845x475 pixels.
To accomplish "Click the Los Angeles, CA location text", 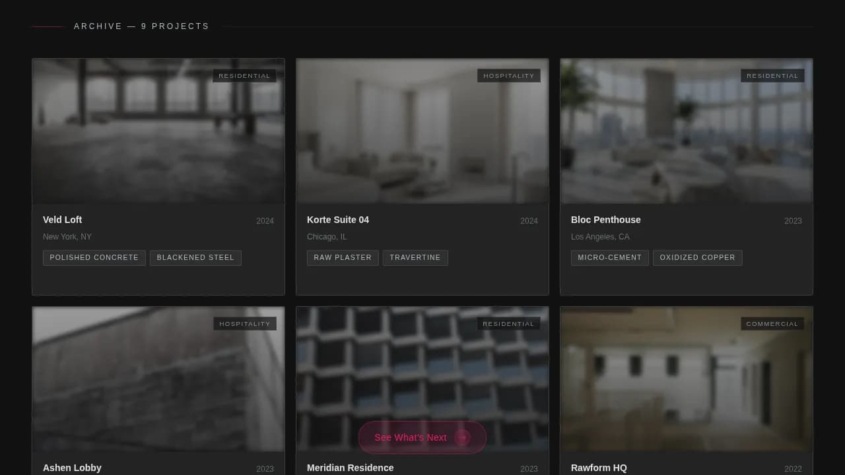I will pos(600,237).
